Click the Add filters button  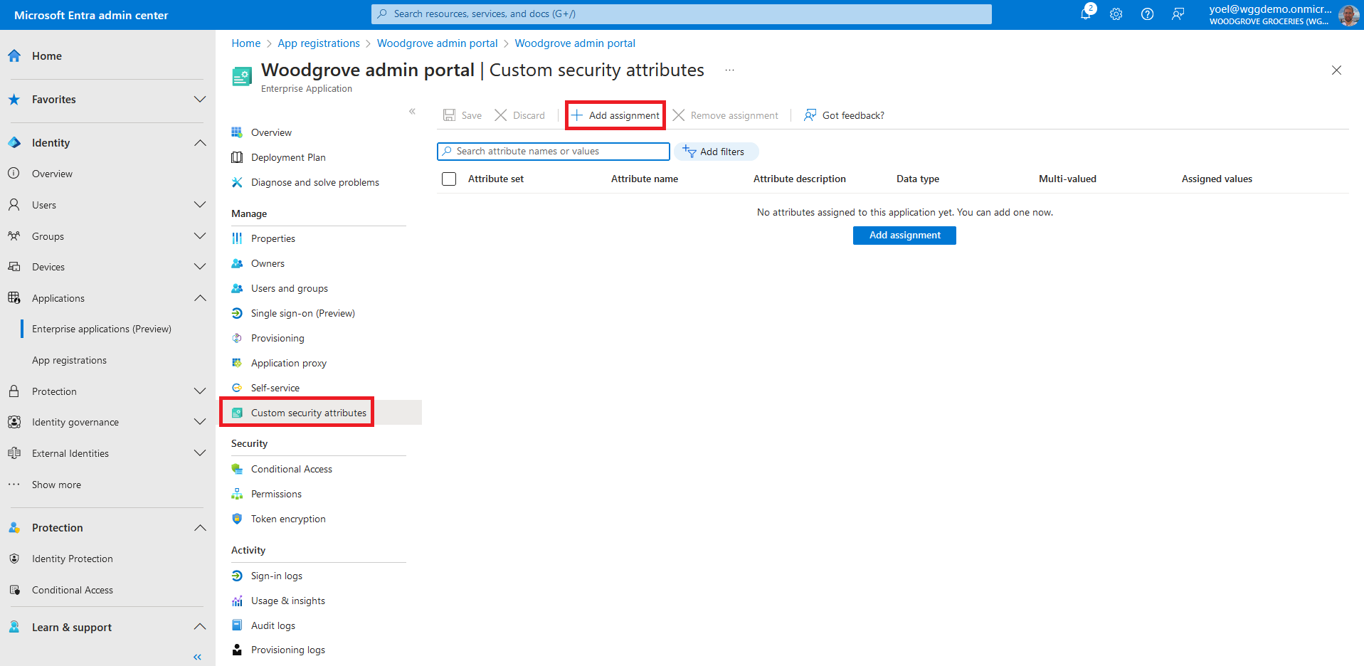[x=716, y=152]
